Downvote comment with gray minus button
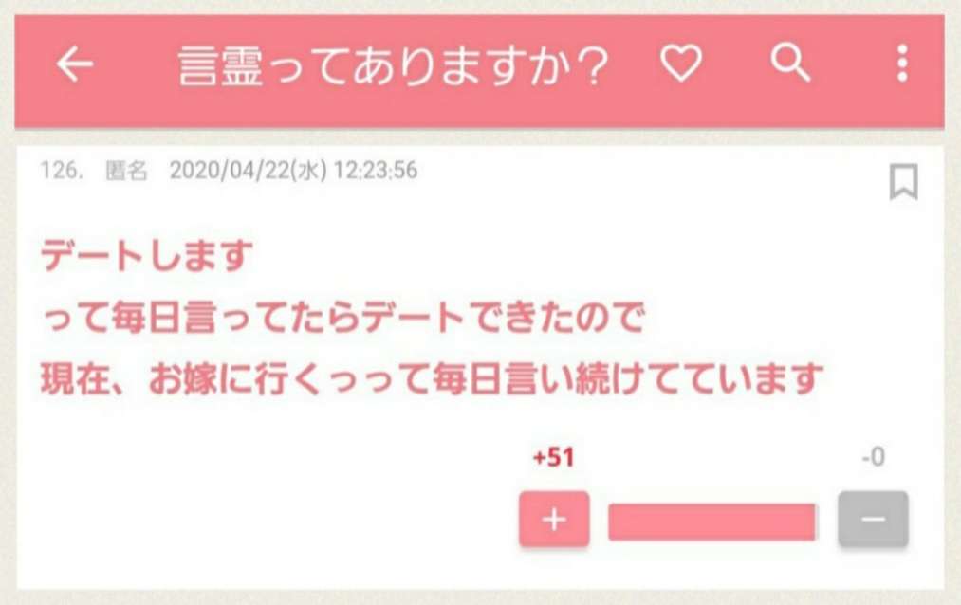 coord(873,519)
